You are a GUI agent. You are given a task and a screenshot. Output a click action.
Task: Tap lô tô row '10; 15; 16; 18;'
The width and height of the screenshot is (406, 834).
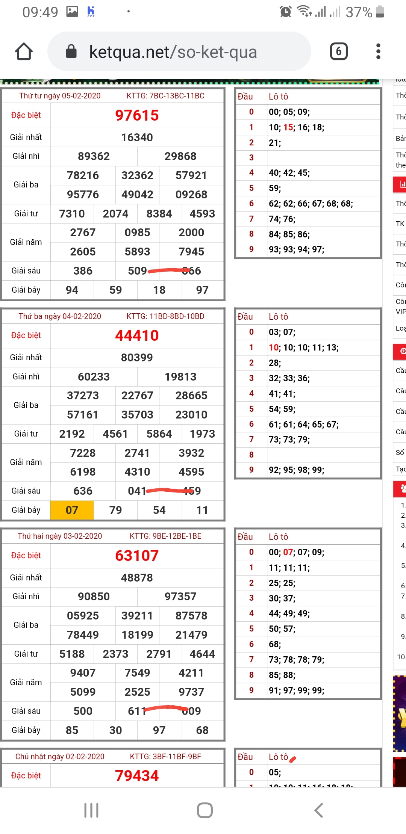pos(297,127)
